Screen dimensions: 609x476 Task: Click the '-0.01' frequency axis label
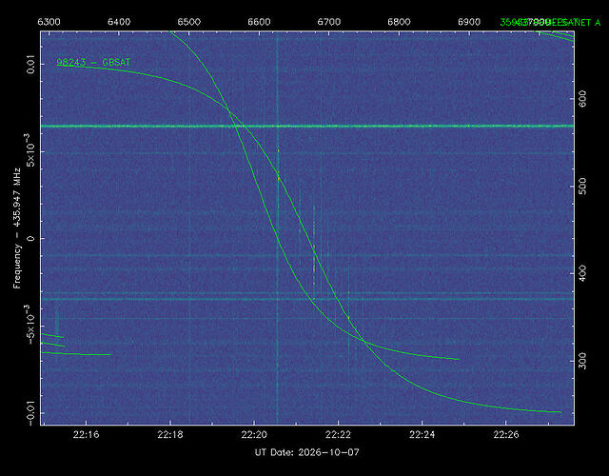click(30, 412)
